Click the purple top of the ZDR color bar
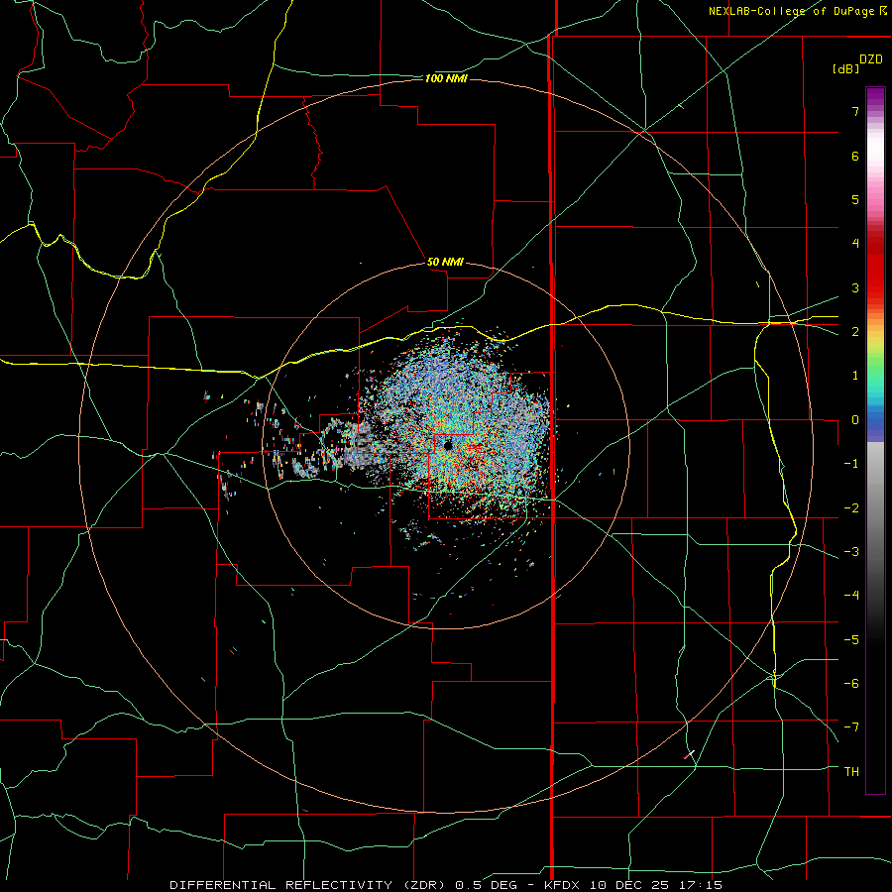 [x=875, y=95]
